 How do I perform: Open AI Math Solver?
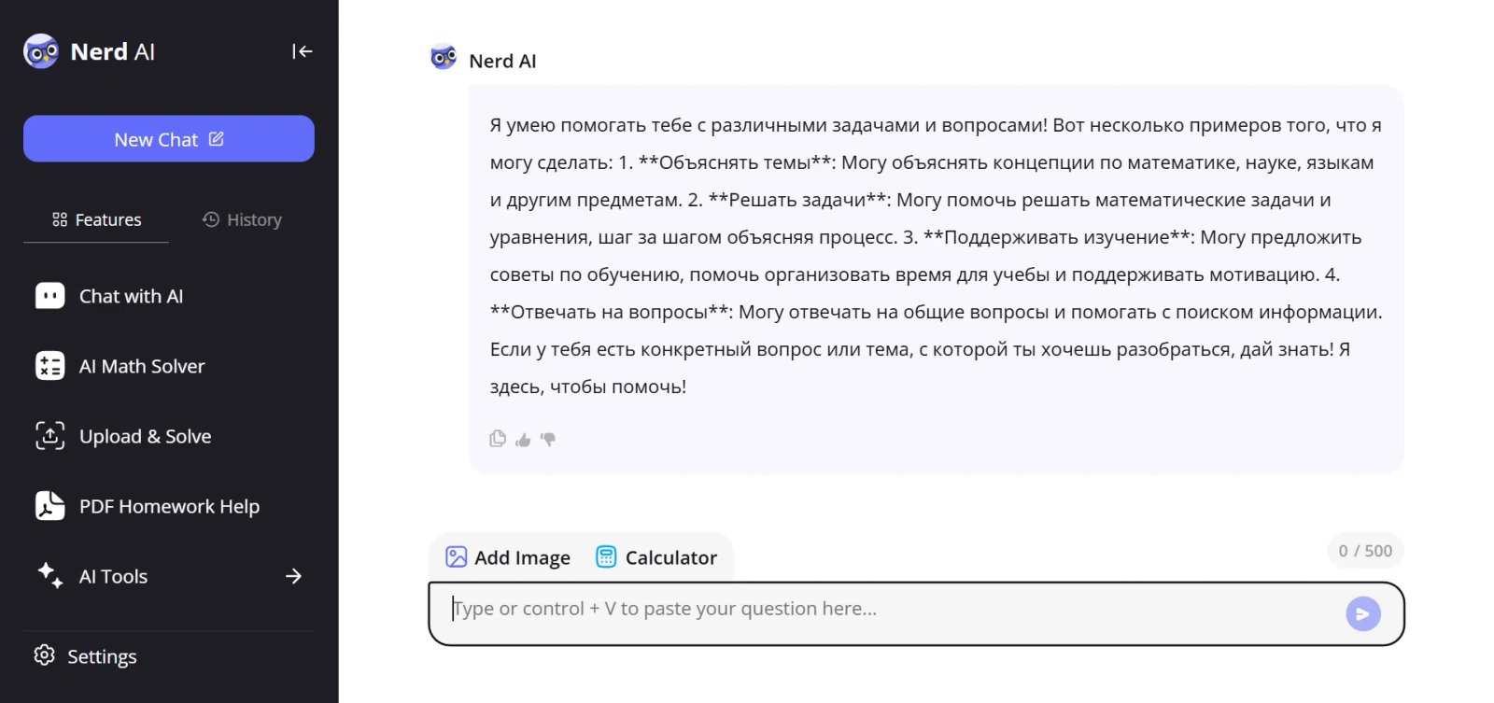pyautogui.click(x=169, y=366)
